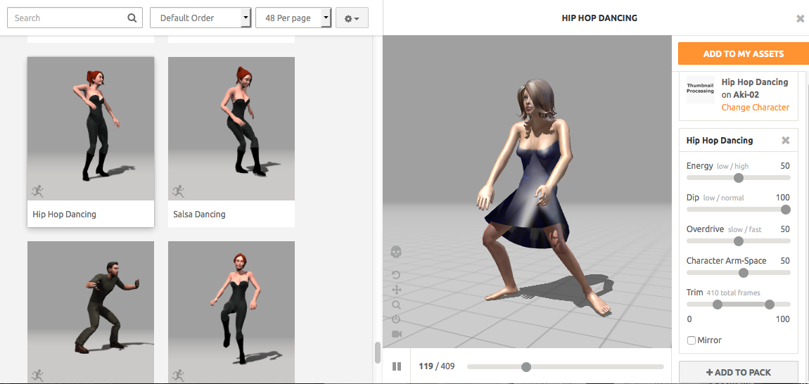Click the animation timeline scrubber handle
809x384 pixels.
click(x=525, y=366)
